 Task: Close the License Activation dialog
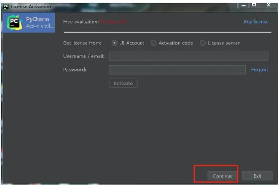tap(268, 5)
